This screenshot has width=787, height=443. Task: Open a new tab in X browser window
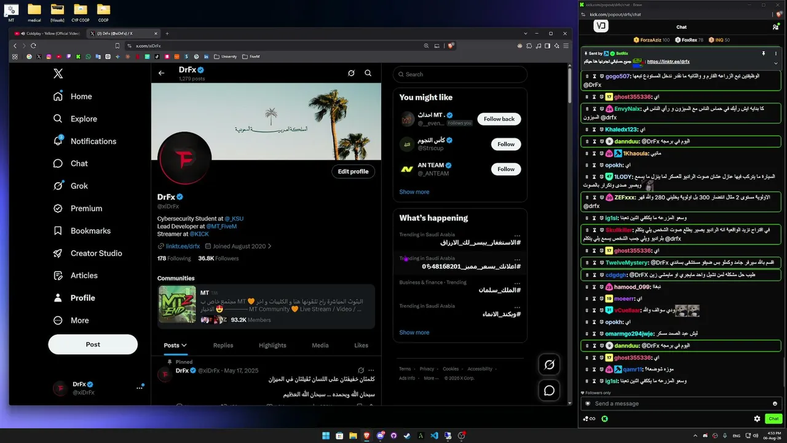[167, 33]
